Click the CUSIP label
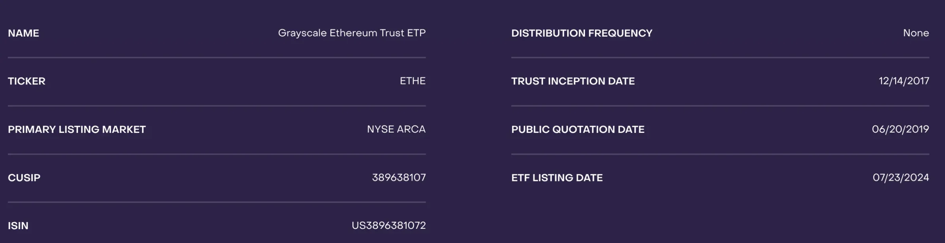945x243 pixels. pyautogui.click(x=24, y=178)
